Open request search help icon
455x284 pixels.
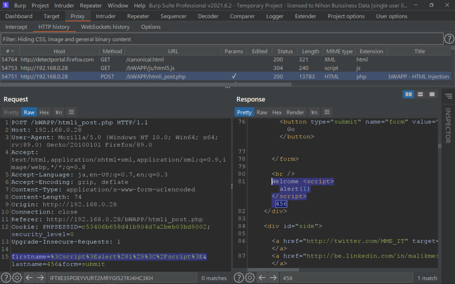pyautogui.click(x=5, y=278)
